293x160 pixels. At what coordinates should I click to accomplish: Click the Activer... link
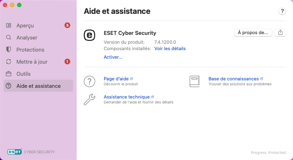pos(113,57)
